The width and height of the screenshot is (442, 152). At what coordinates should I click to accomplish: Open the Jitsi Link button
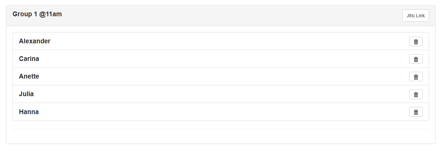pos(415,16)
